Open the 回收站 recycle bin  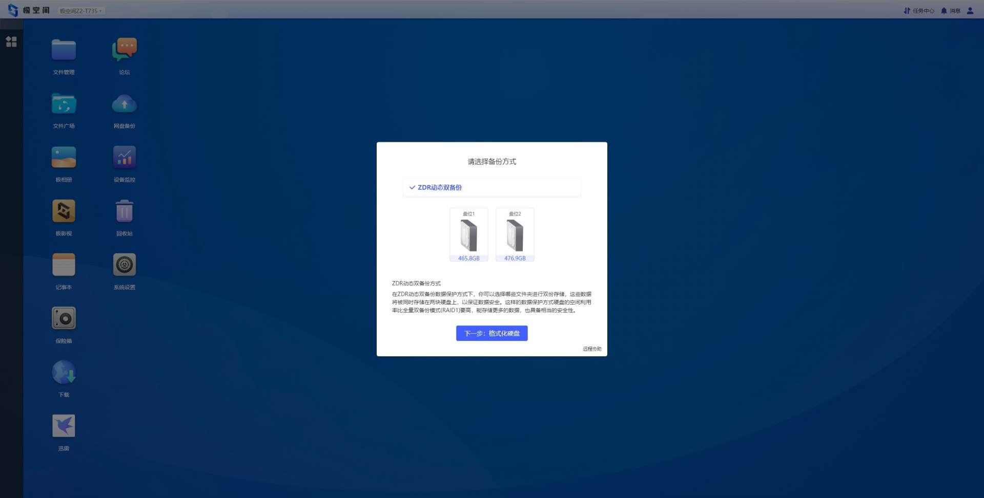[x=125, y=211]
